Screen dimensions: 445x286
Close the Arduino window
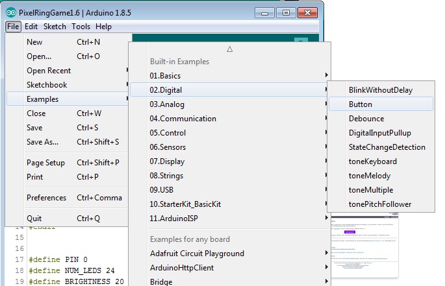click(308, 13)
